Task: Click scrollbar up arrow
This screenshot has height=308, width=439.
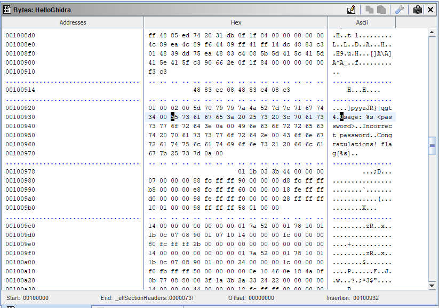Action: point(432,33)
